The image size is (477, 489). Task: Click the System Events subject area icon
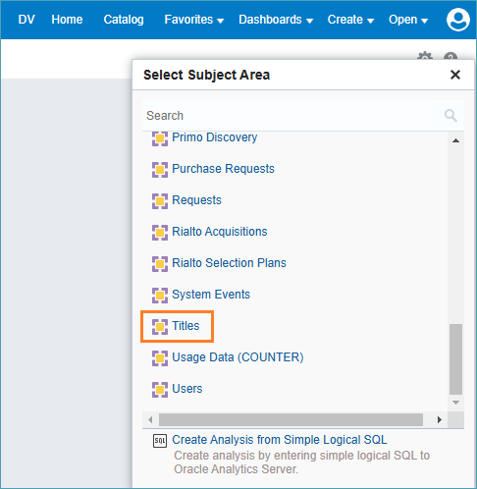point(160,296)
